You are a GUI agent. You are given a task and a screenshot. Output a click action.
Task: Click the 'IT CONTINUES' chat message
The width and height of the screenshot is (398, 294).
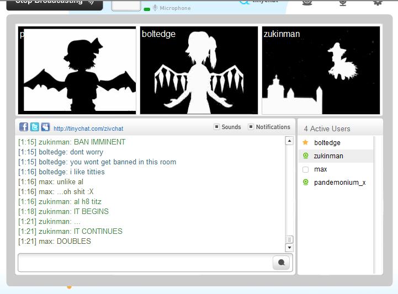[70, 231]
